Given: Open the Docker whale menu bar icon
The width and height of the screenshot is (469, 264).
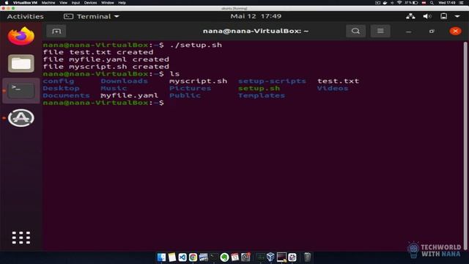Looking at the screenshot, I should click(385, 3).
